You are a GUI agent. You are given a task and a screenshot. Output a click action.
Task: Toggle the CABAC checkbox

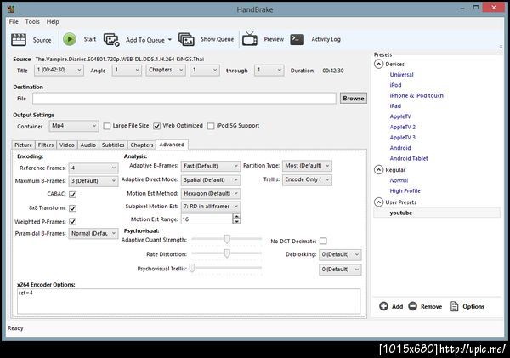pyautogui.click(x=72, y=194)
